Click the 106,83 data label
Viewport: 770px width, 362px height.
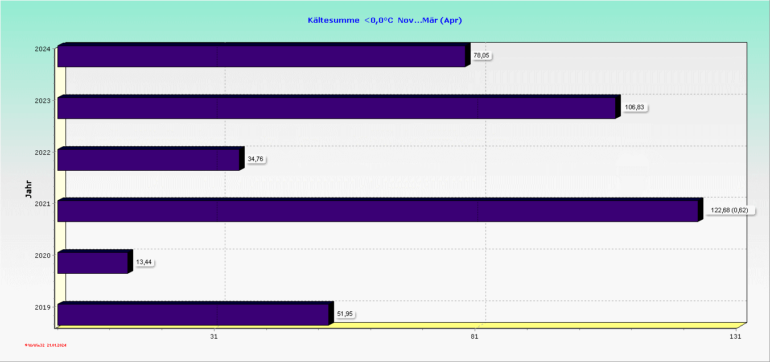coord(635,108)
